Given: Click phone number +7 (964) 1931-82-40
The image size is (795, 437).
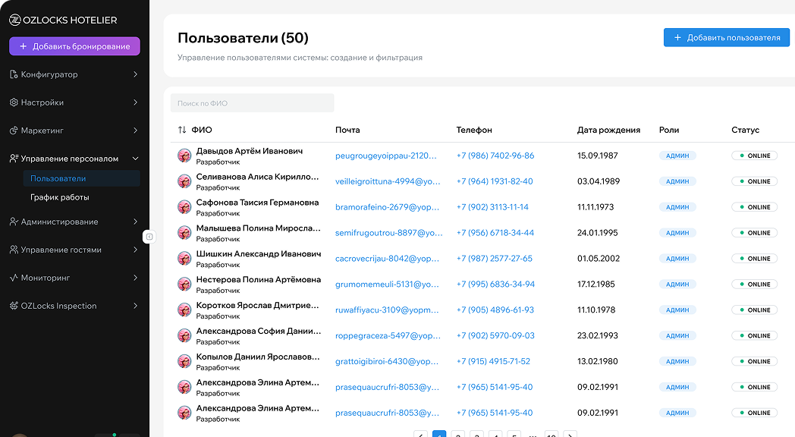Looking at the screenshot, I should (x=495, y=181).
